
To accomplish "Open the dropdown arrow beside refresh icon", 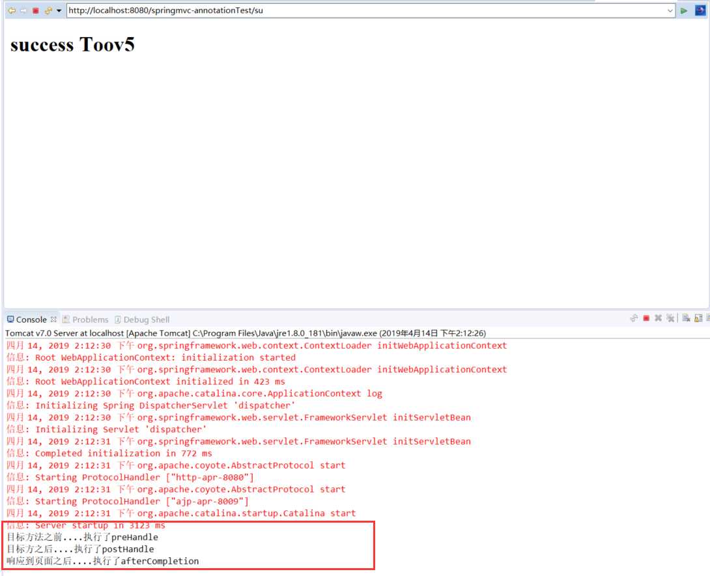I will tap(59, 10).
